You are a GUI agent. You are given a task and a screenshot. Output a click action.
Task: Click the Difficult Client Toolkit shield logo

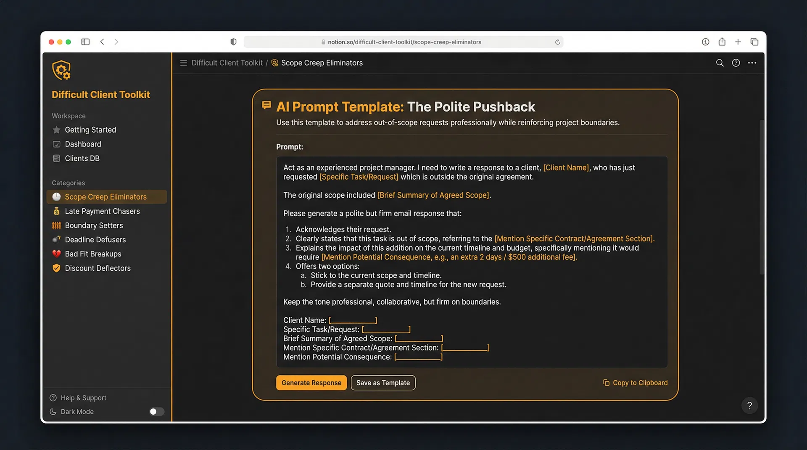[x=62, y=70]
